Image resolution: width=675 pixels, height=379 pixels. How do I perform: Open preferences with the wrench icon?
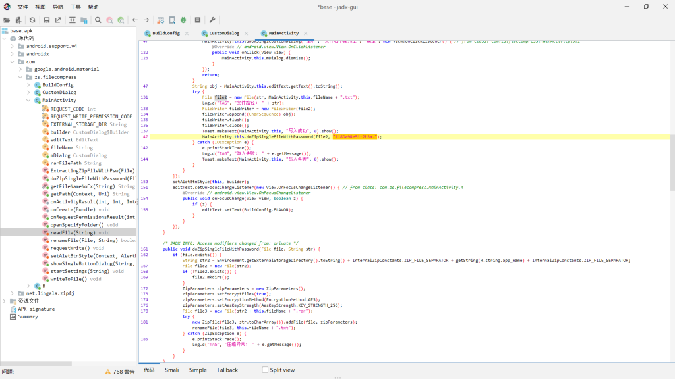point(212,20)
